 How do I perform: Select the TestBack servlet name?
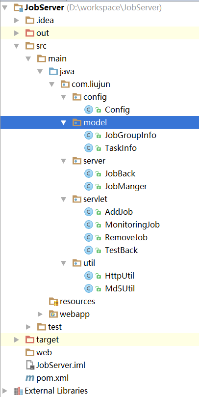122,250
